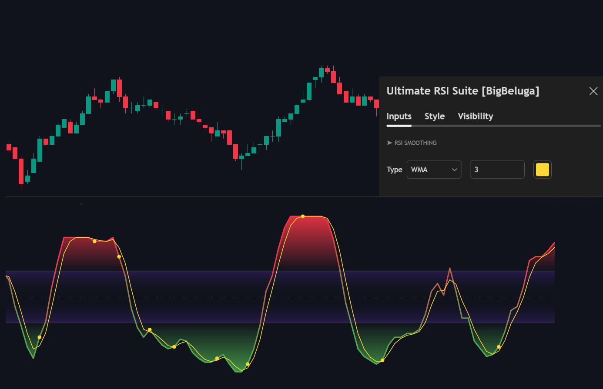Click the smoothing length field showing 3
603x389 pixels.
pos(497,170)
